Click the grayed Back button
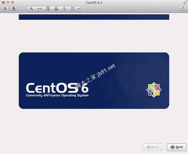Image resolution: width=188 pixels, height=154 pixels. [152, 147]
